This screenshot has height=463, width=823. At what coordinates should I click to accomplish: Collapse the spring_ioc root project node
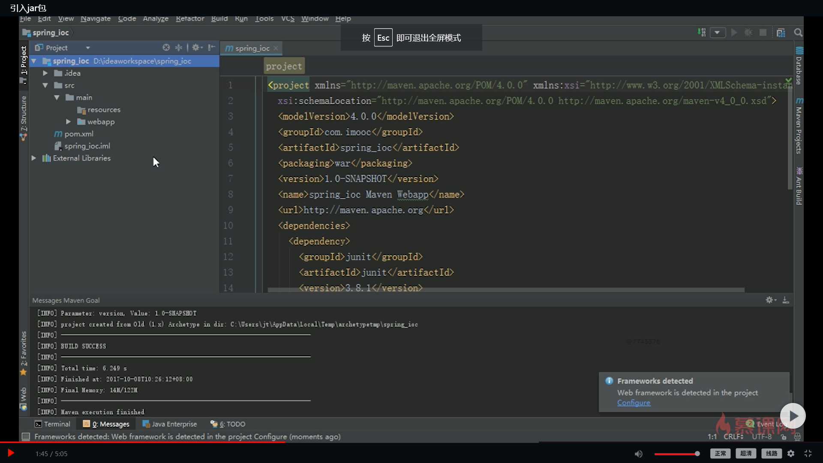point(34,61)
